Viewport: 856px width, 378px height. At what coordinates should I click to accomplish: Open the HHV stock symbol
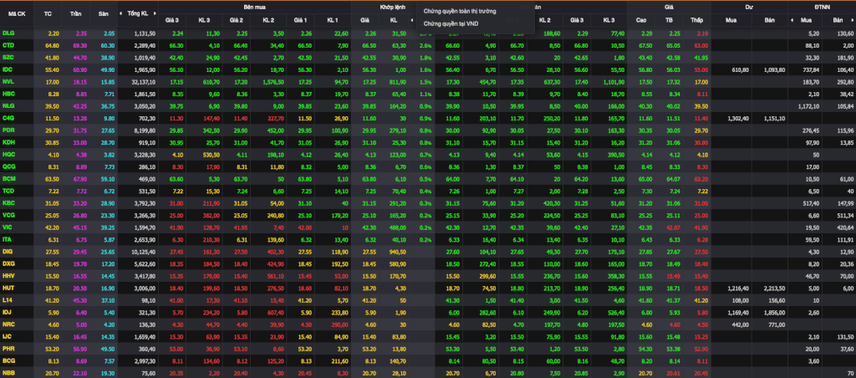pyautogui.click(x=8, y=275)
